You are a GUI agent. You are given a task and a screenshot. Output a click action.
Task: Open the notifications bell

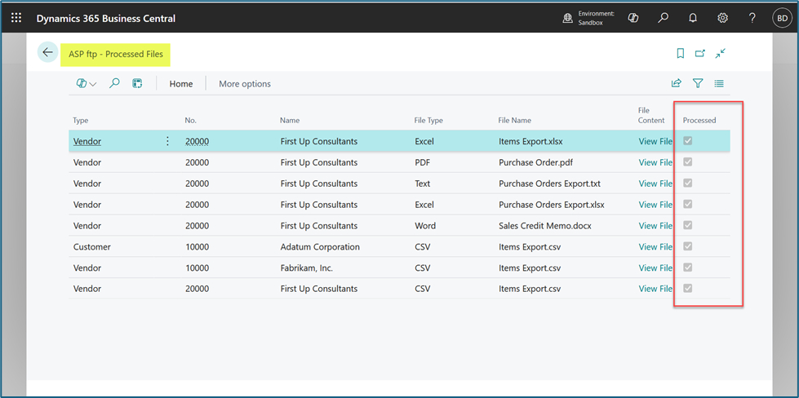(693, 18)
